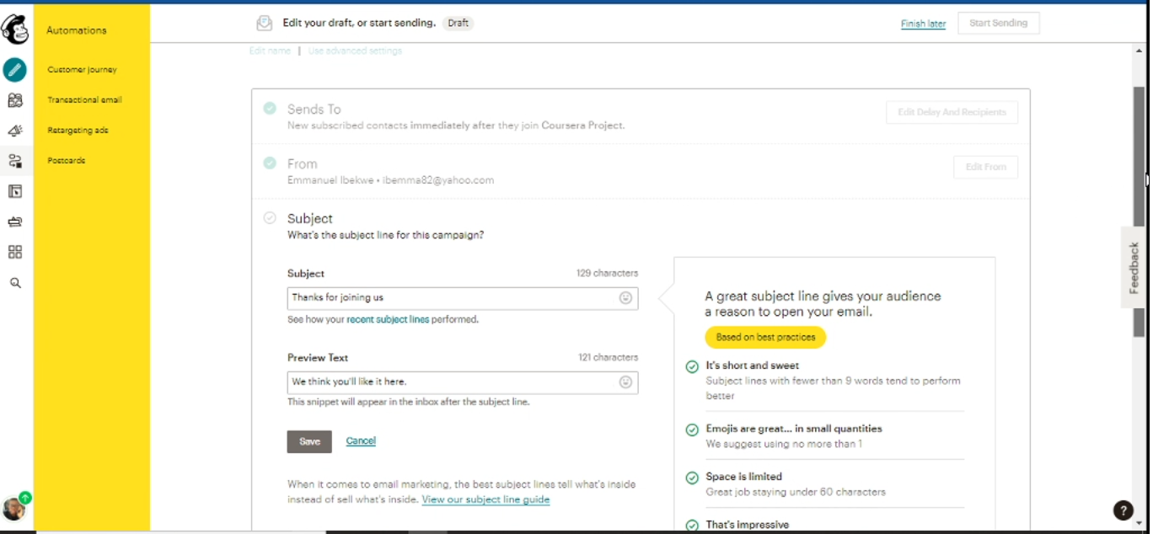
Task: Click the Cancel link
Action: (361, 441)
